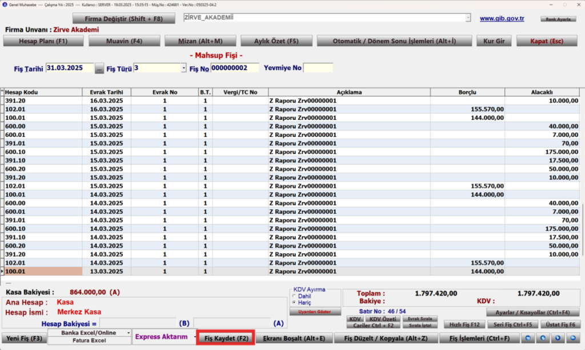The width and height of the screenshot is (585, 350).
Task: Open the KDV Özeti summary
Action: tap(383, 319)
